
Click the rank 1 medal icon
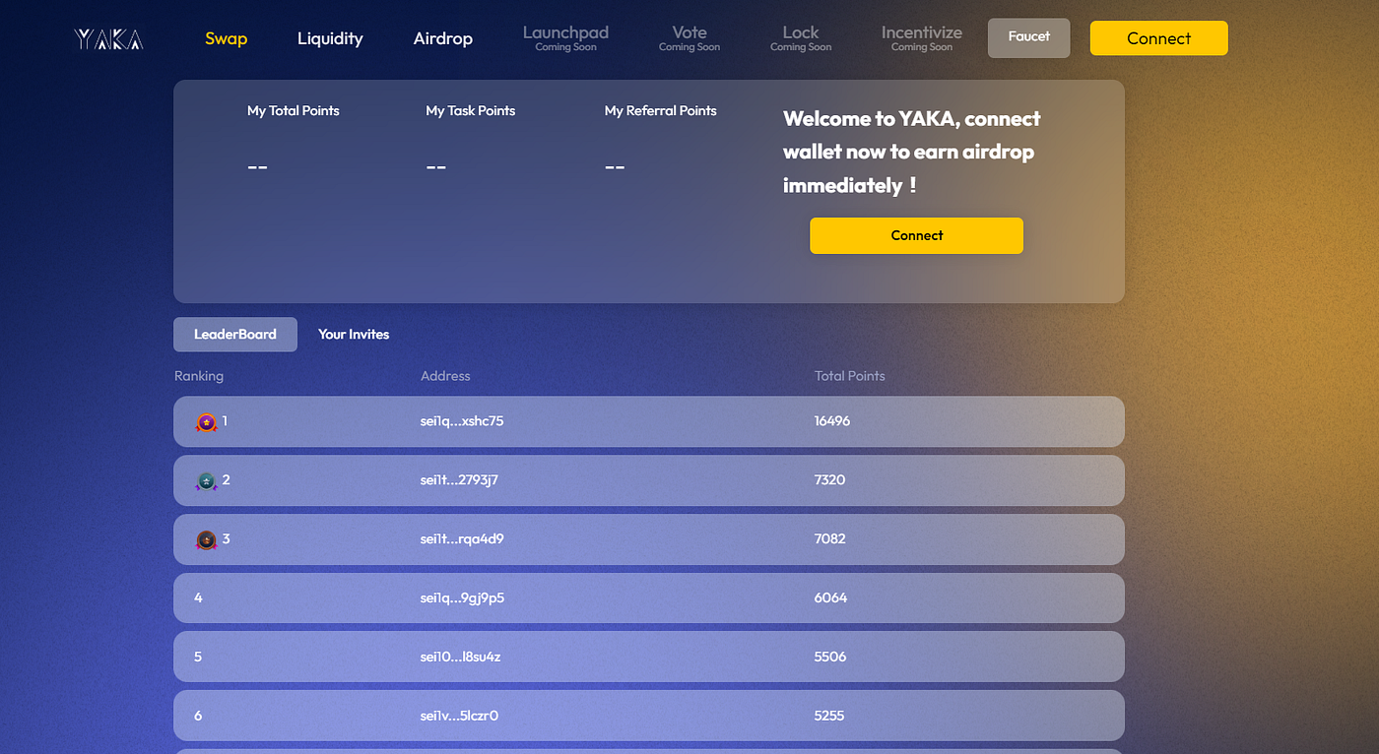click(x=206, y=422)
